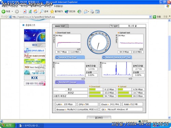
Task: Go to Home page via house icon
Action: click(36, 11)
